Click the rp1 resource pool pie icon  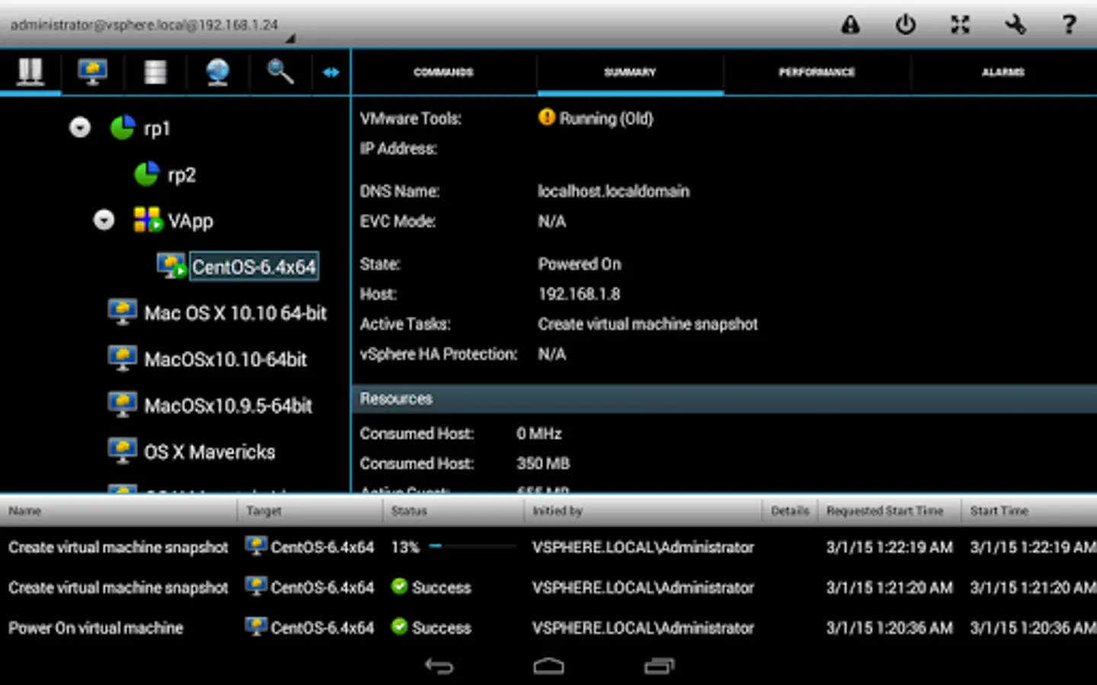pos(123,128)
